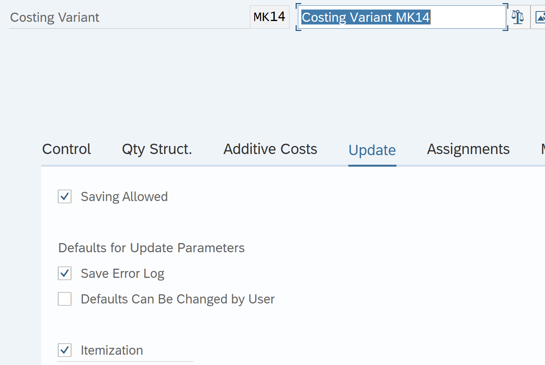Open the Qty Struct. tab
The width and height of the screenshot is (545, 365).
click(157, 149)
